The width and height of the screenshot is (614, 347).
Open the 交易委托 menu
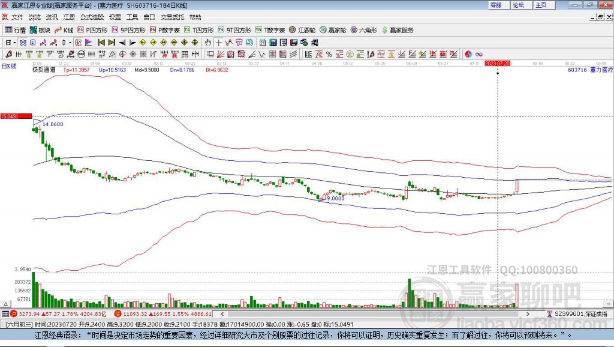172,17
